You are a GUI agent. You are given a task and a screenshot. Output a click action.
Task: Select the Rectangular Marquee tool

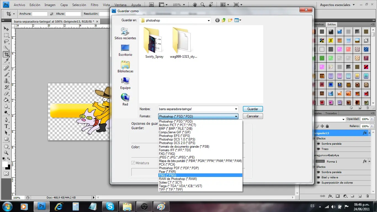click(6, 35)
